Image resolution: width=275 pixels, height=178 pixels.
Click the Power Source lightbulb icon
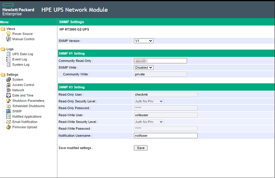(8, 34)
